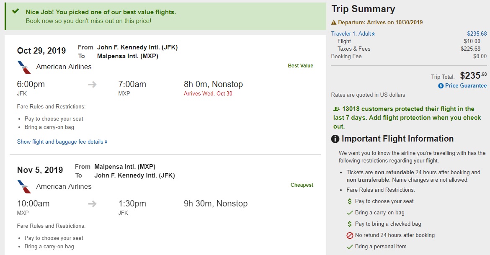This screenshot has width=490, height=255.
Task: Click the red Arrives Wed, Oct 30 notice
Action: tap(208, 94)
